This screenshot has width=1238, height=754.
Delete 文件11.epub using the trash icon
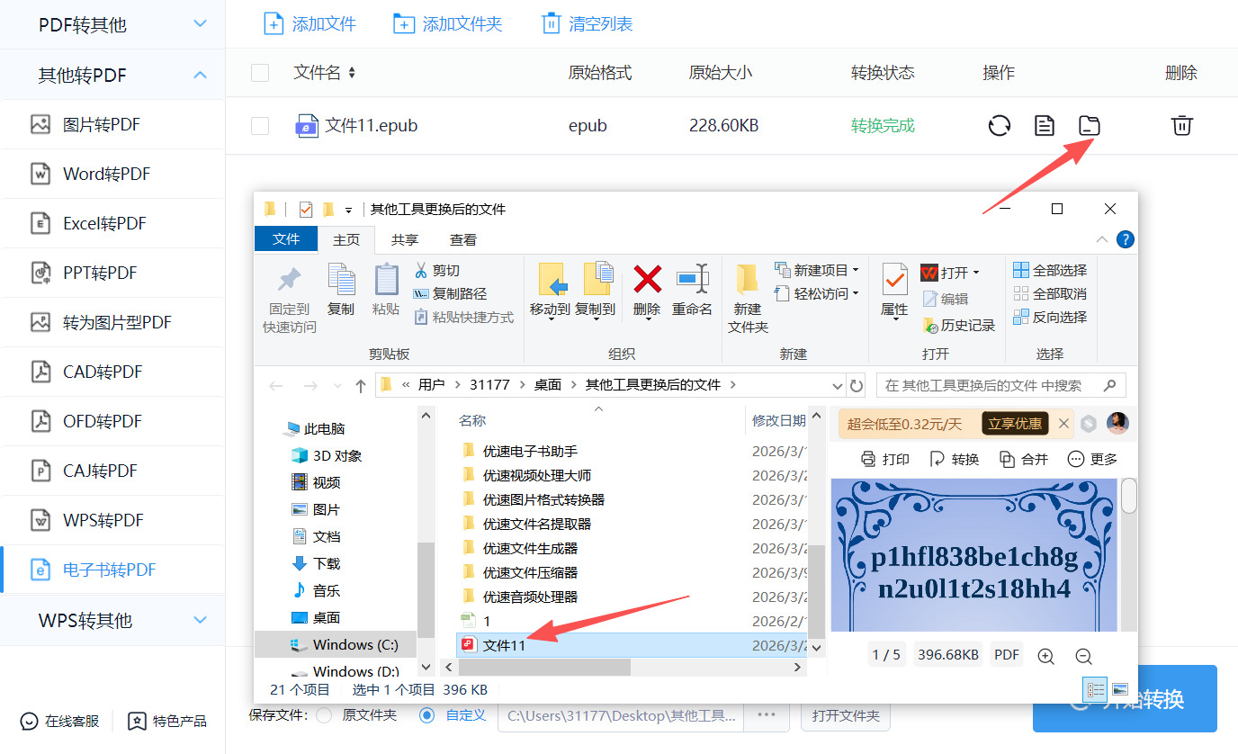1181,126
